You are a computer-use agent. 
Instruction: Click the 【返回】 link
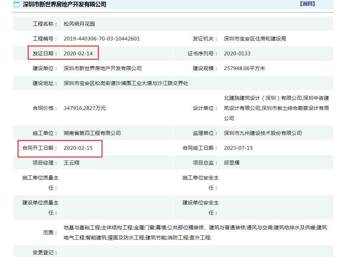click(307, 4)
